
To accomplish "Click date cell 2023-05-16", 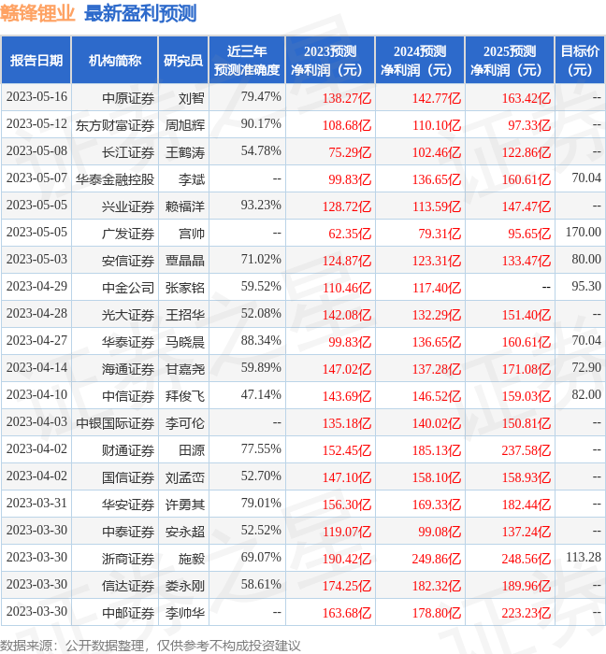I will coord(36,97).
